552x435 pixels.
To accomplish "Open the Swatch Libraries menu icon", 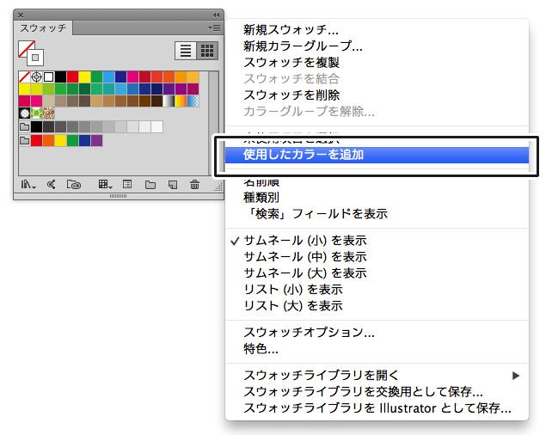I will [28, 185].
